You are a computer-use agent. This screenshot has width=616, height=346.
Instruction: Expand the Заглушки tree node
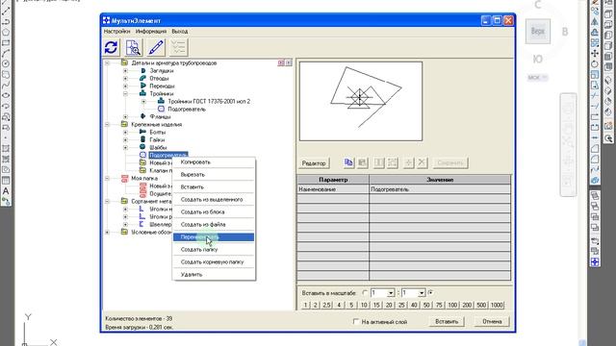pos(125,70)
